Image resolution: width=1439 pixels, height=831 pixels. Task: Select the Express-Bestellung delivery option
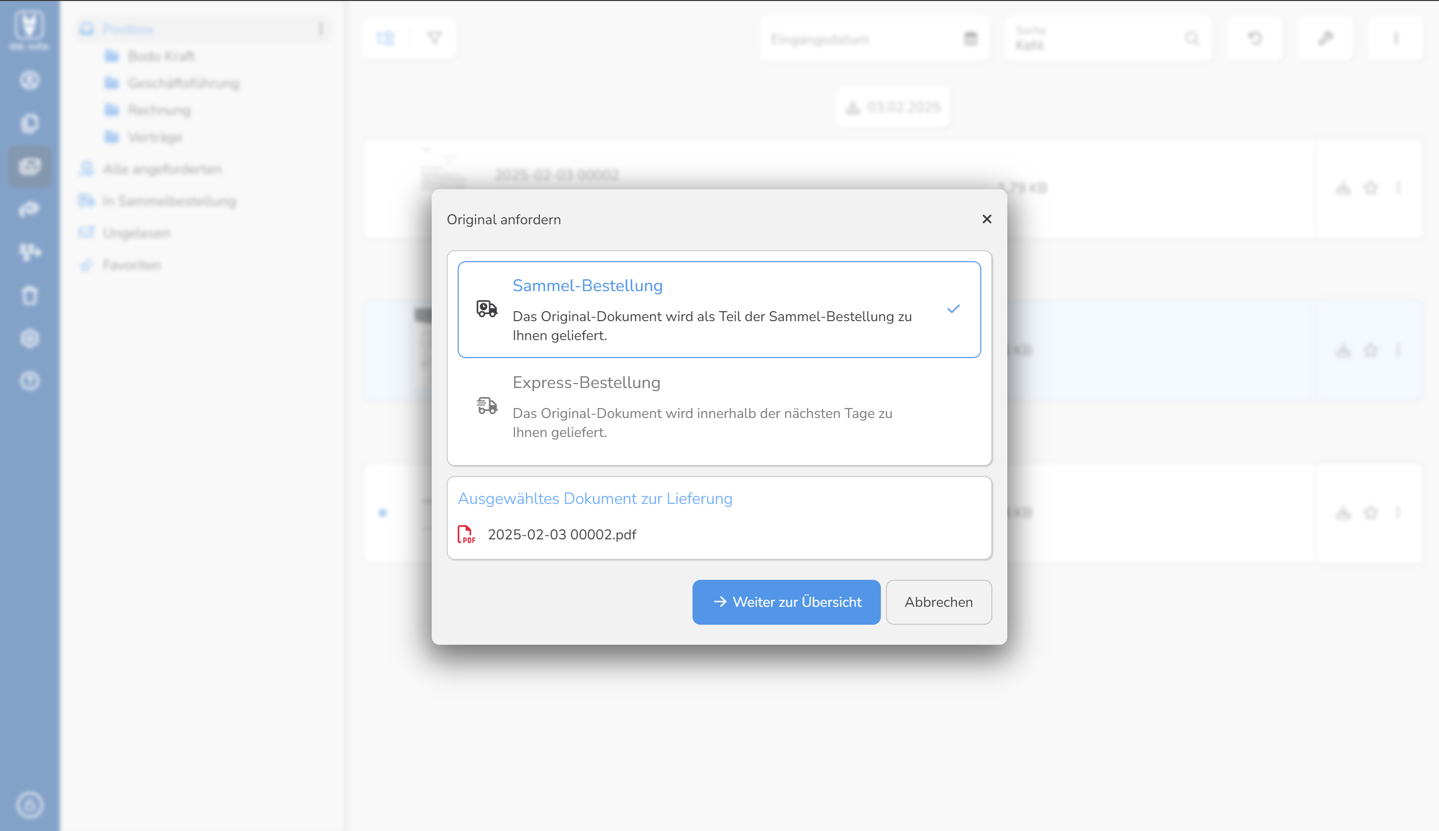587,383
